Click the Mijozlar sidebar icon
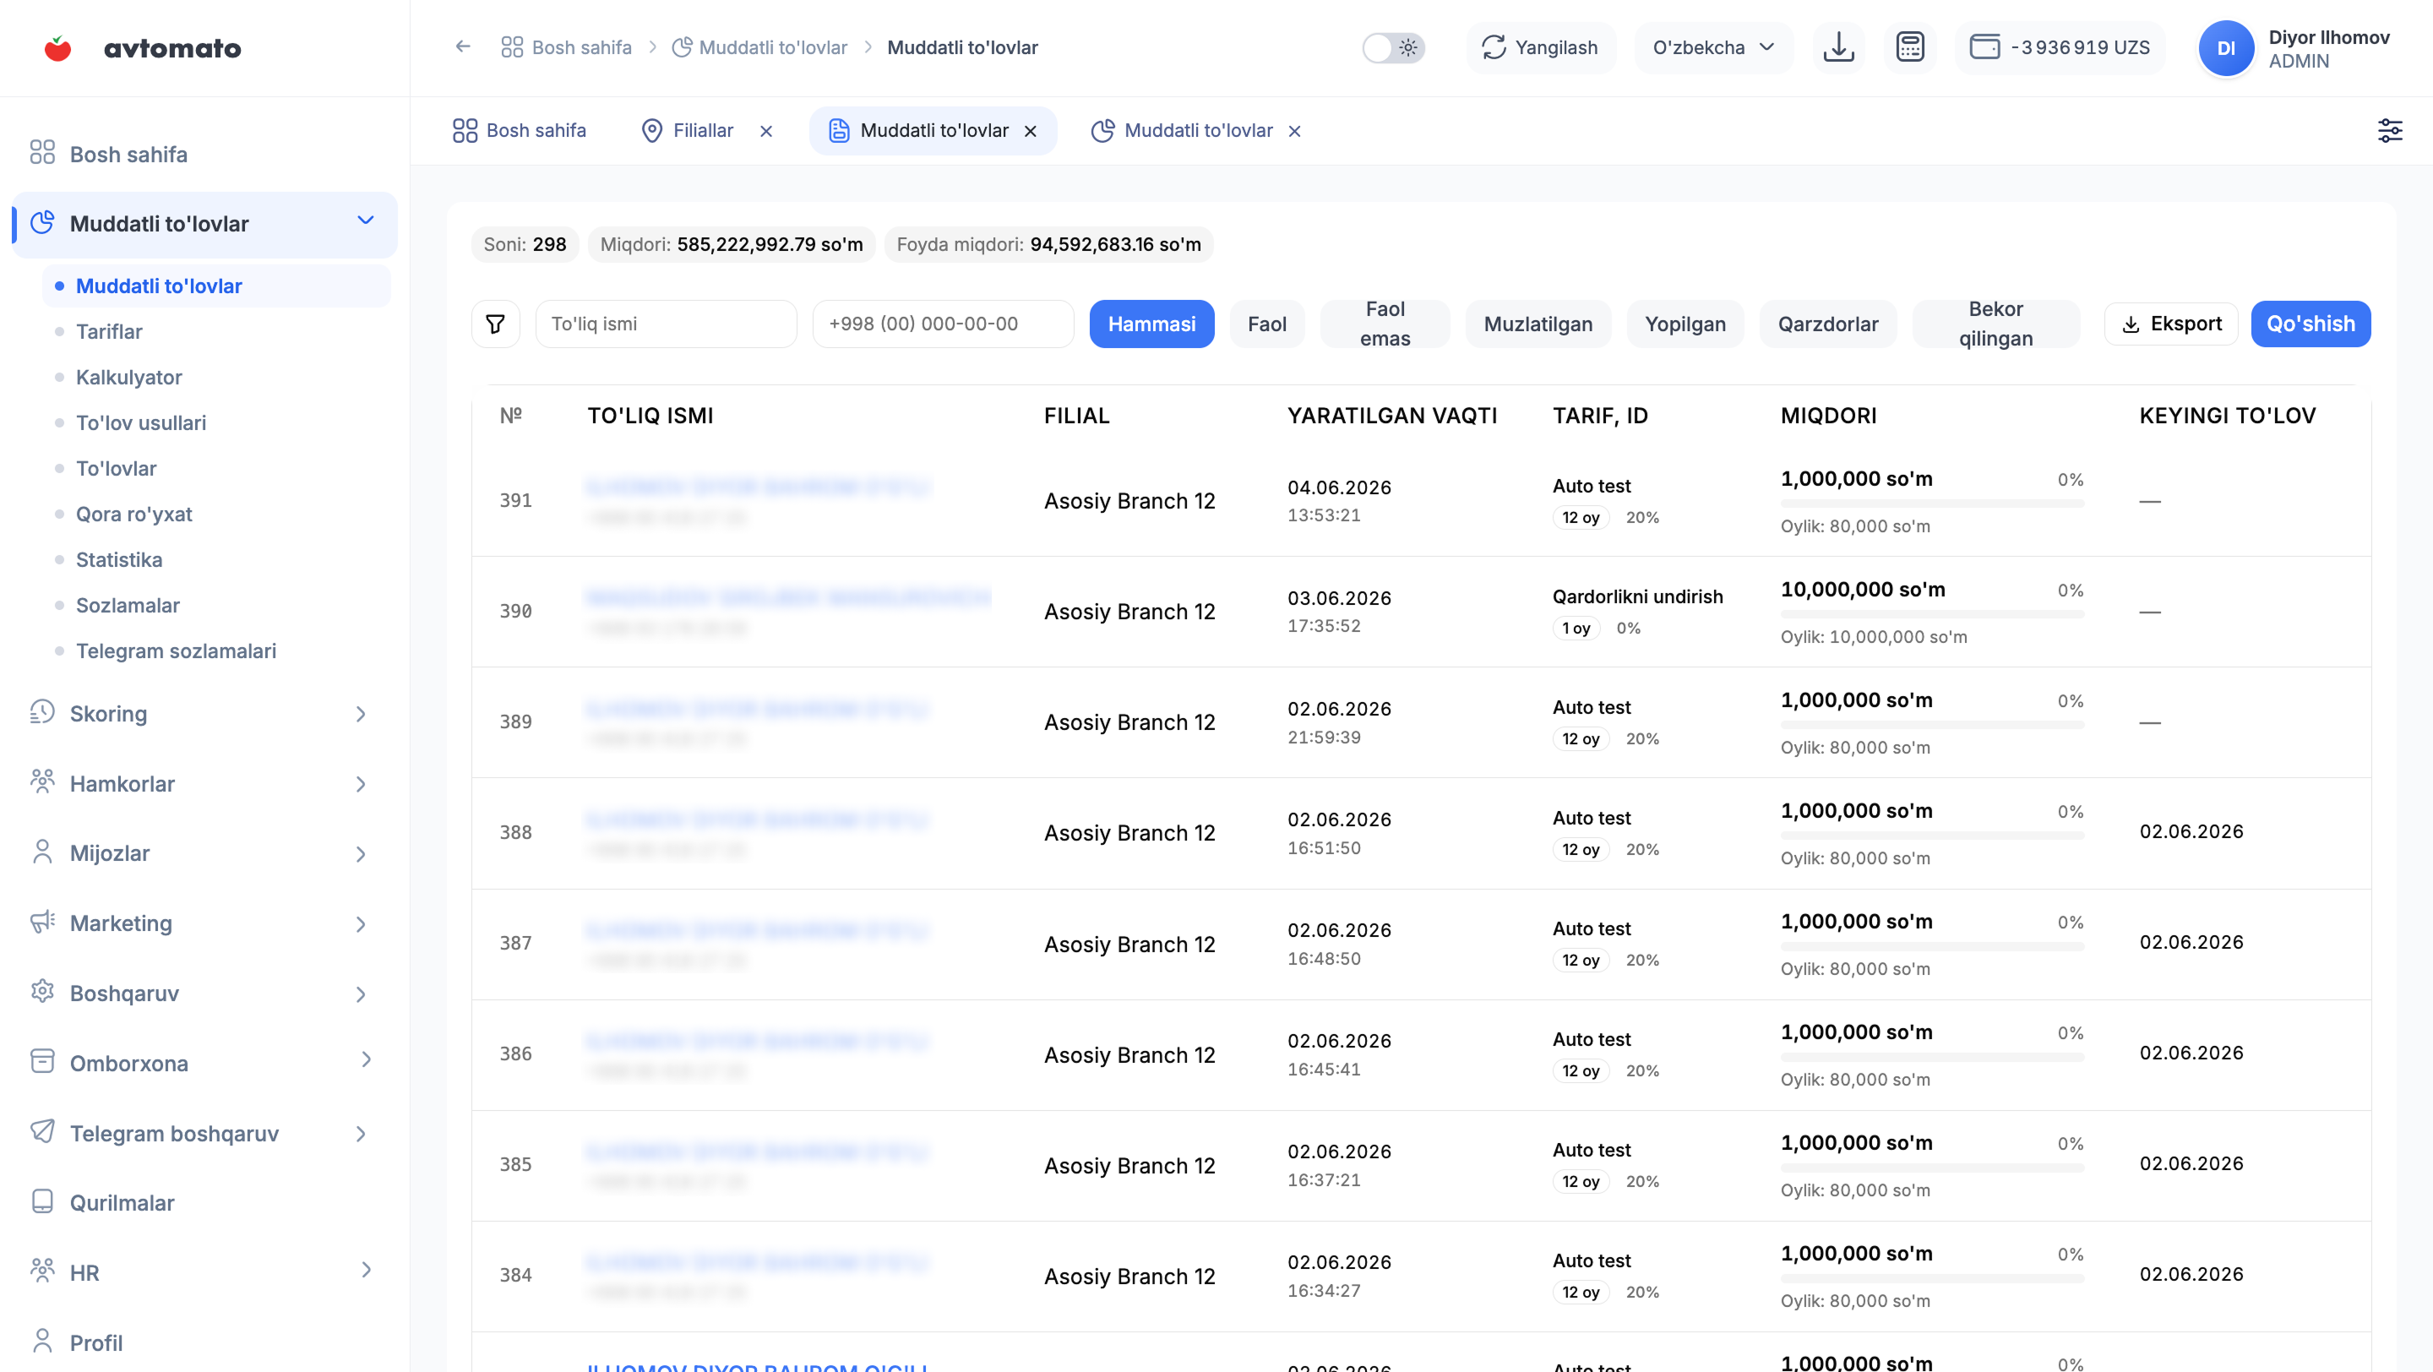The width and height of the screenshot is (2433, 1372). pos(42,852)
